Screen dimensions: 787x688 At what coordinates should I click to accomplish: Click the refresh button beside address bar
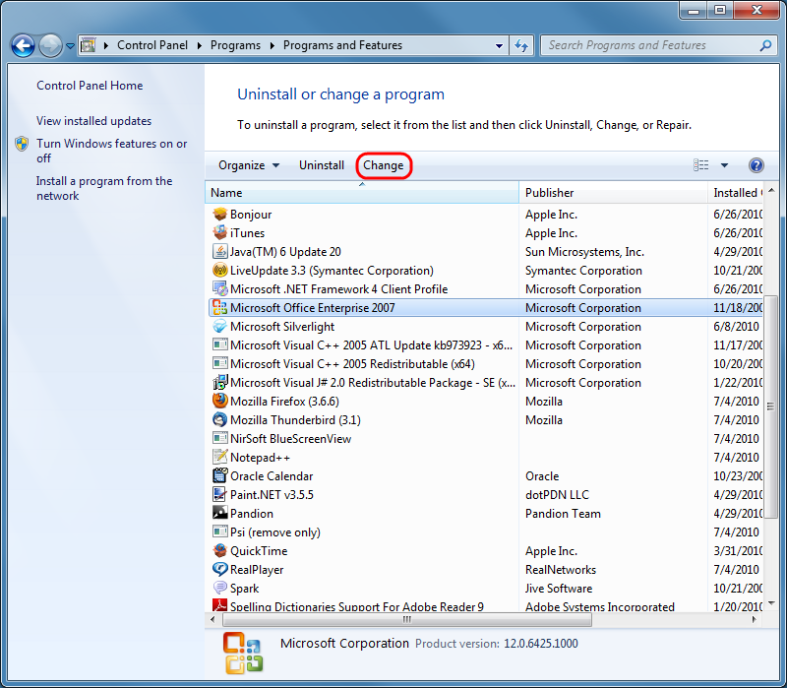pos(521,45)
